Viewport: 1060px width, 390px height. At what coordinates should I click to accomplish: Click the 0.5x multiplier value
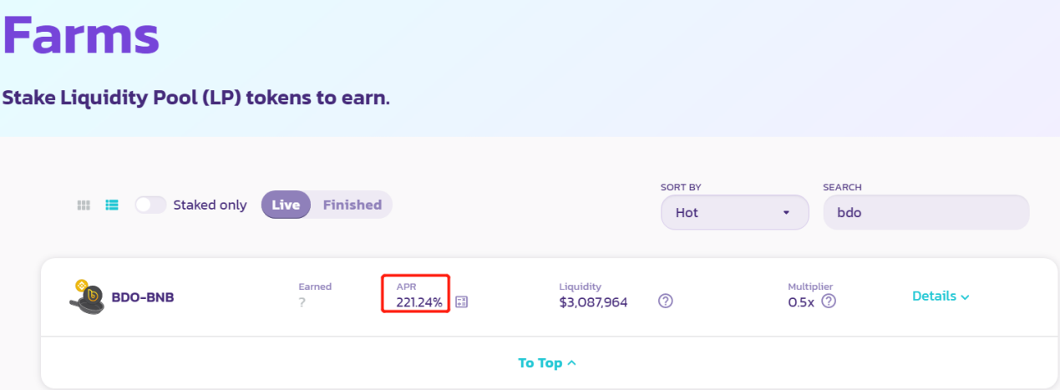click(802, 301)
